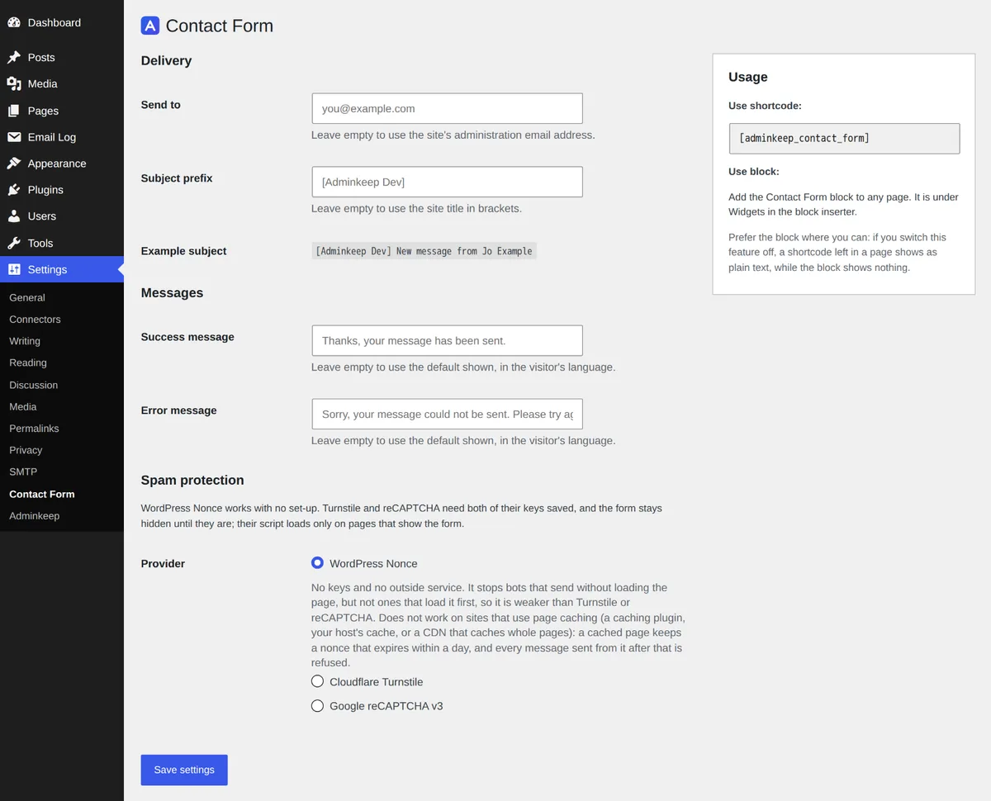The width and height of the screenshot is (991, 801).
Task: Click the Send to field label
Action: pyautogui.click(x=161, y=105)
